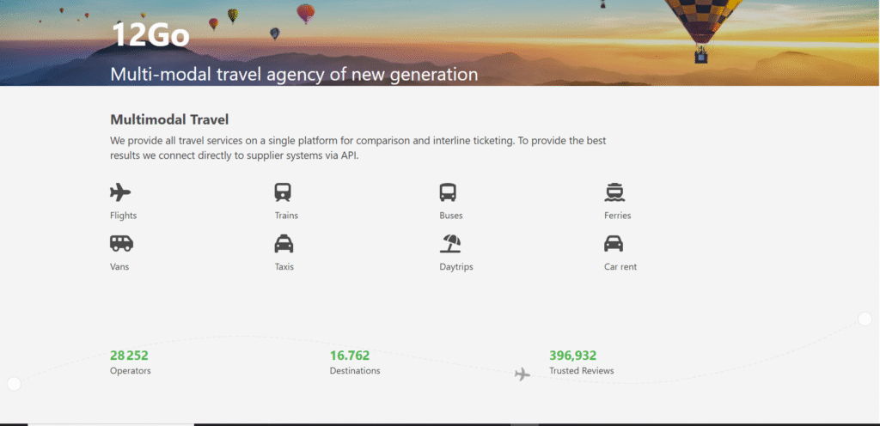Click the green number 396,932
This screenshot has height=426, width=880.
573,356
